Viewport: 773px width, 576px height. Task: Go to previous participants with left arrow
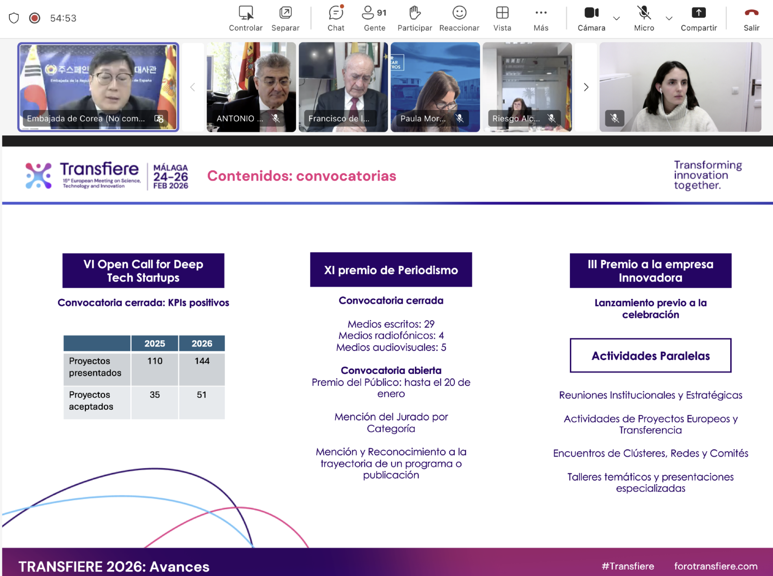[193, 87]
